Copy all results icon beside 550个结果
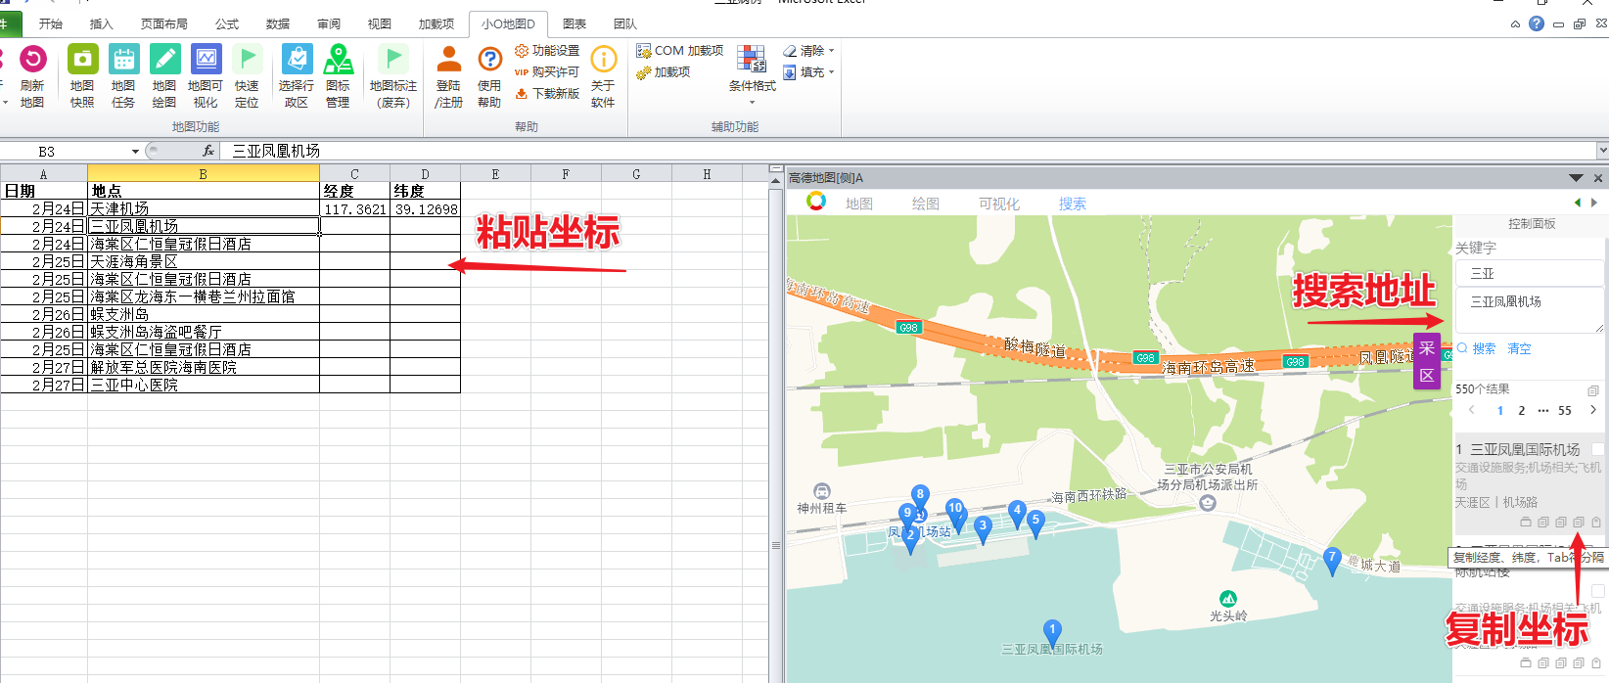1609x683 pixels. tap(1592, 389)
